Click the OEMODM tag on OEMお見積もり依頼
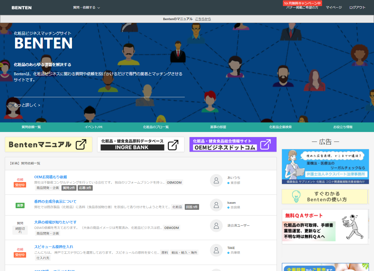Screen dimensions: 374x271 point(174,183)
